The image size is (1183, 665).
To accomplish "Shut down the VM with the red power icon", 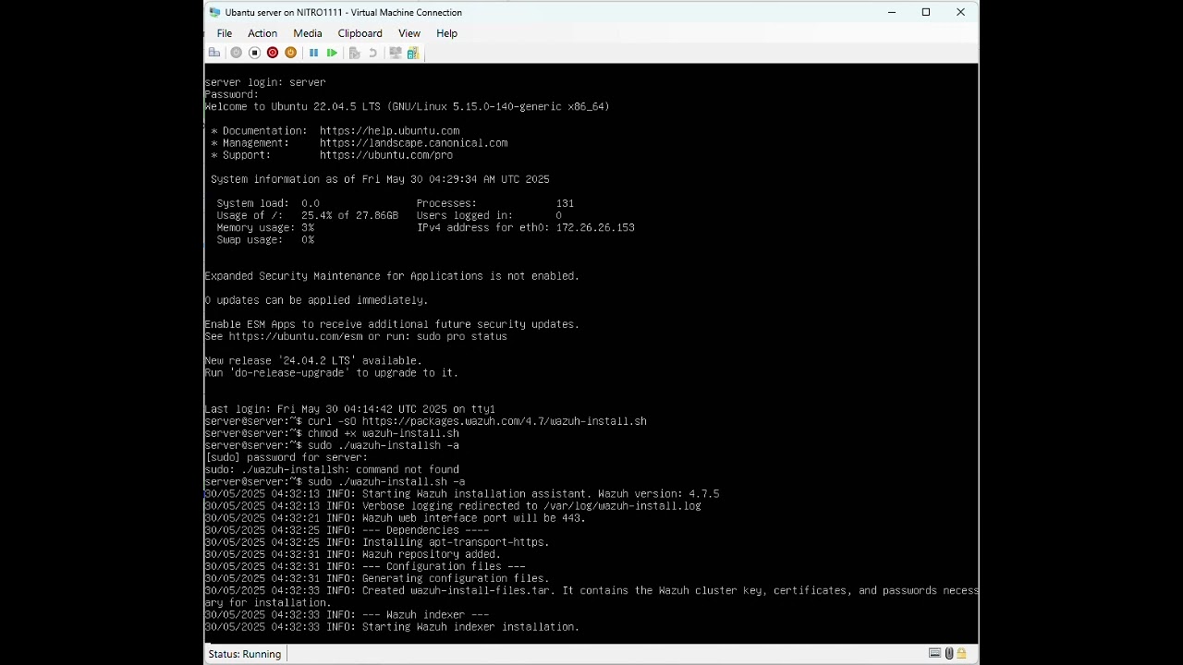I will pyautogui.click(x=273, y=53).
